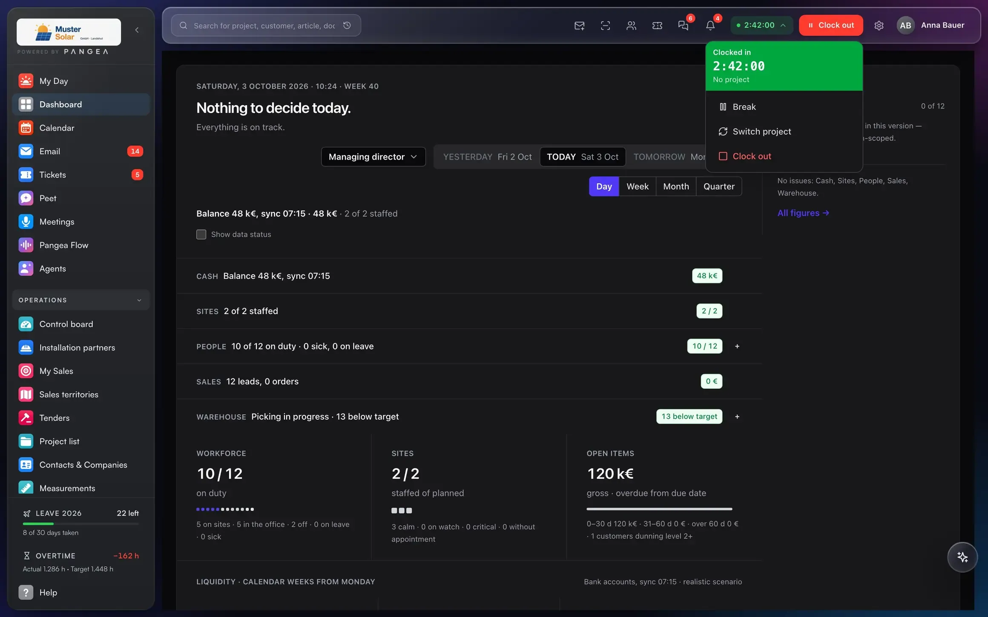988x617 pixels.
Task: Open the Managing director role dropdown
Action: (x=373, y=157)
